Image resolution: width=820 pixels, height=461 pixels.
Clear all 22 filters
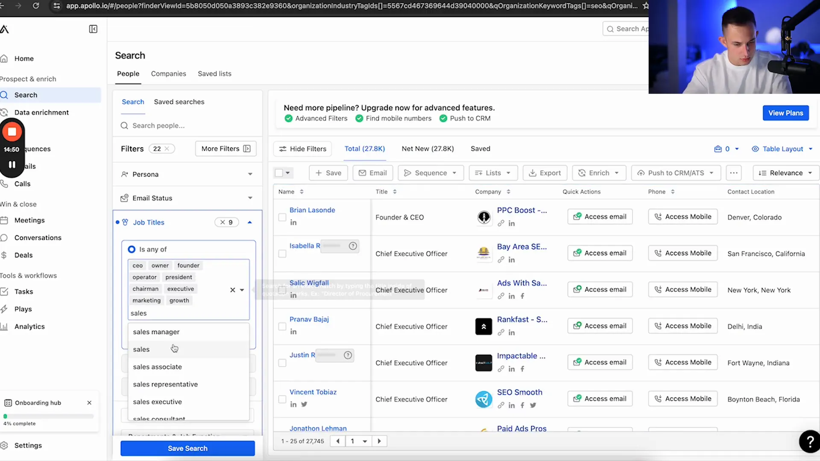(167, 149)
